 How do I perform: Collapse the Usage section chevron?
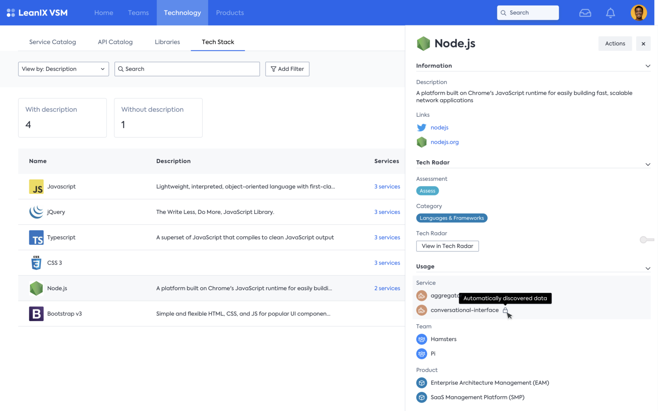(x=648, y=269)
